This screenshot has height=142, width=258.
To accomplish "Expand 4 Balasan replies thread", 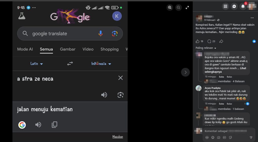I will tap(231, 81).
